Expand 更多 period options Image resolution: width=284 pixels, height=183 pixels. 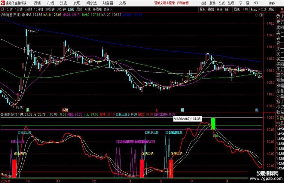tap(108, 9)
